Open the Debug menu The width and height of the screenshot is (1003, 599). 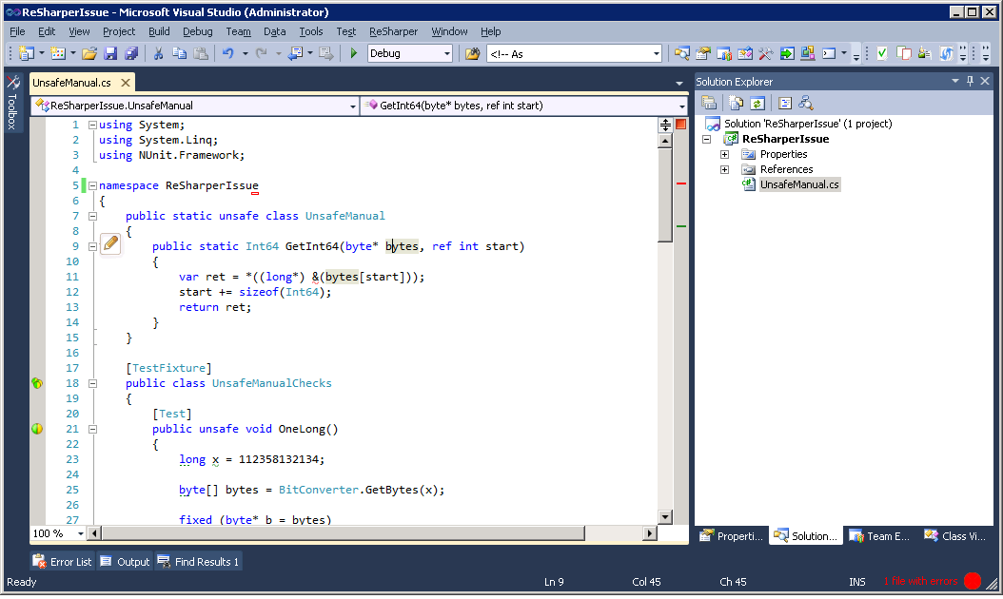[198, 31]
